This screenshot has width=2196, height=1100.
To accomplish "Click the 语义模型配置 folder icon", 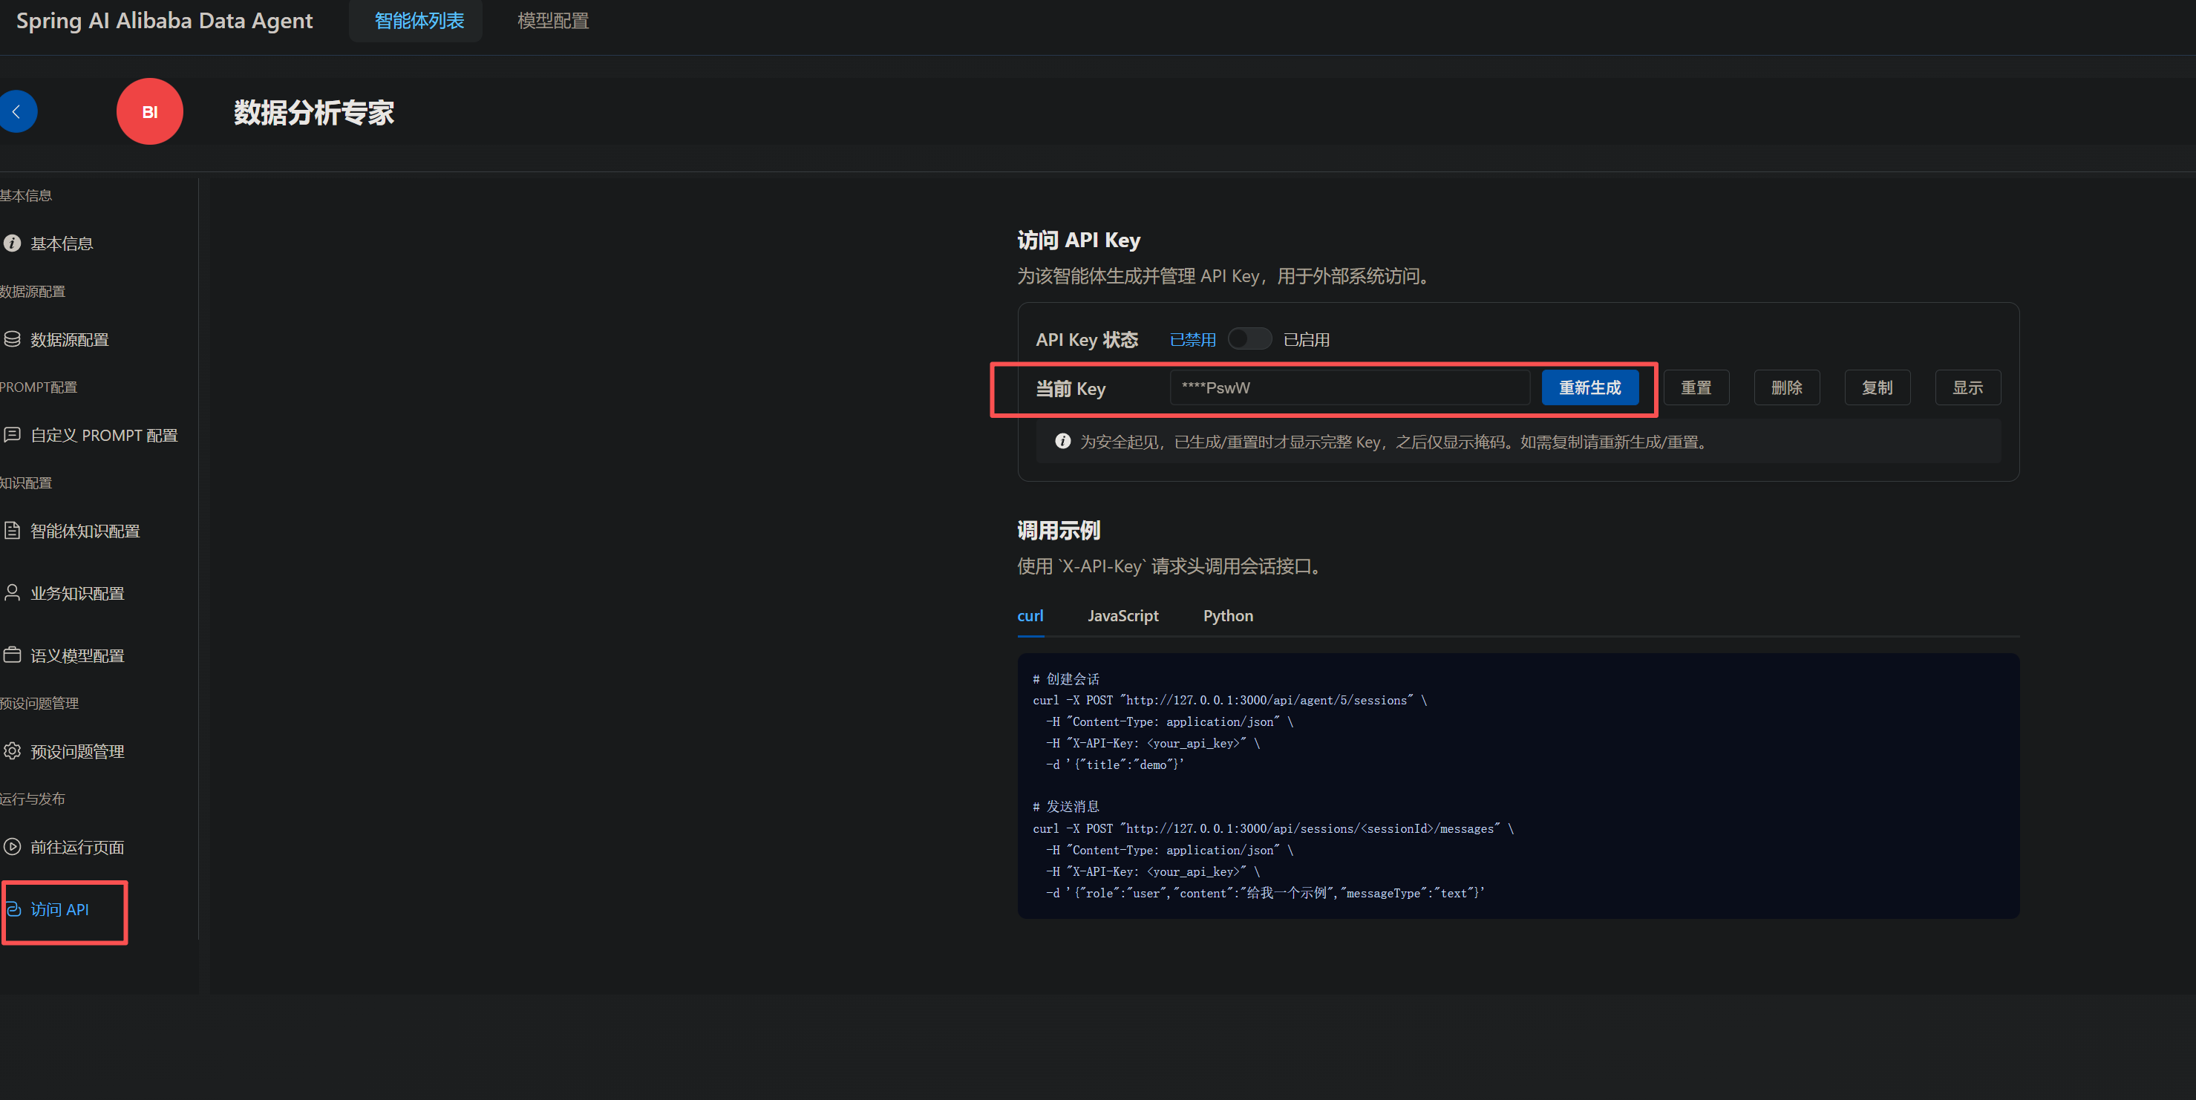I will (x=12, y=655).
